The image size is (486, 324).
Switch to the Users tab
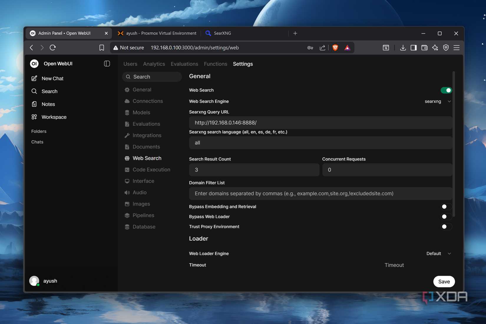pos(130,64)
